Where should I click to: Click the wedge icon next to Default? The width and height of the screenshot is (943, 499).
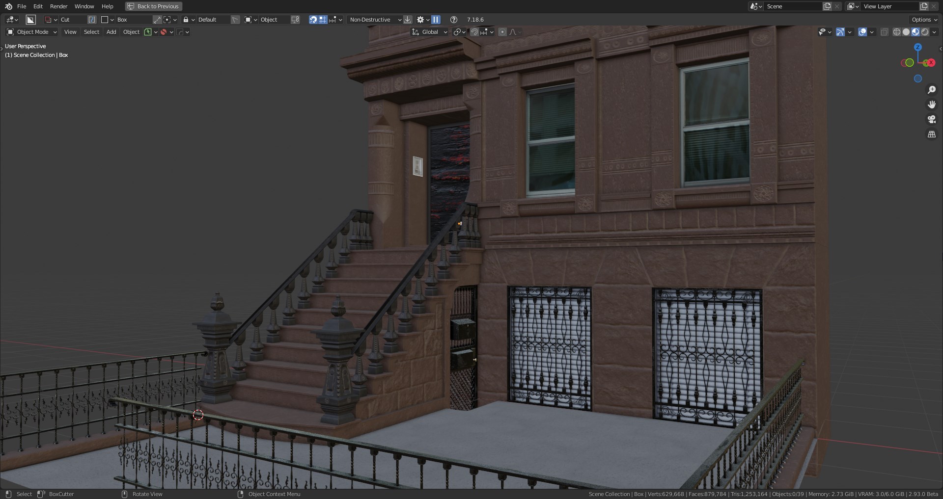click(235, 20)
